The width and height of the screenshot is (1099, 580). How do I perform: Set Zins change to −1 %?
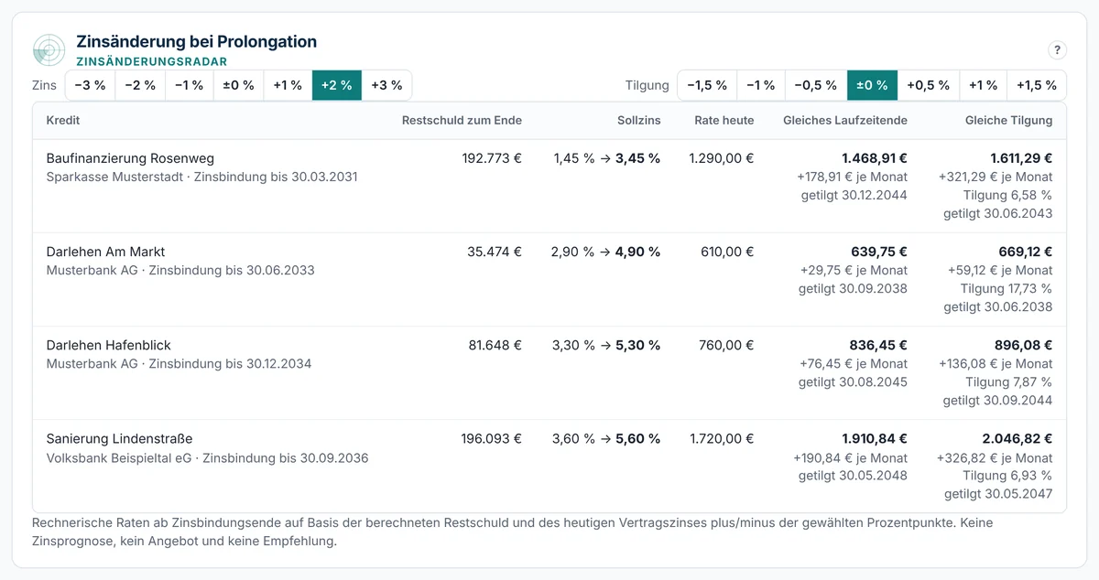(189, 85)
